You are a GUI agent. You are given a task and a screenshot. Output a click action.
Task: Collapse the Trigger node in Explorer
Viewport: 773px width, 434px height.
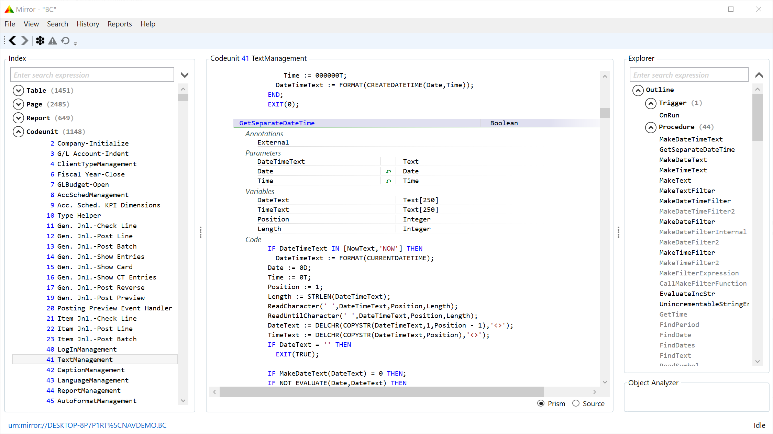(x=651, y=103)
